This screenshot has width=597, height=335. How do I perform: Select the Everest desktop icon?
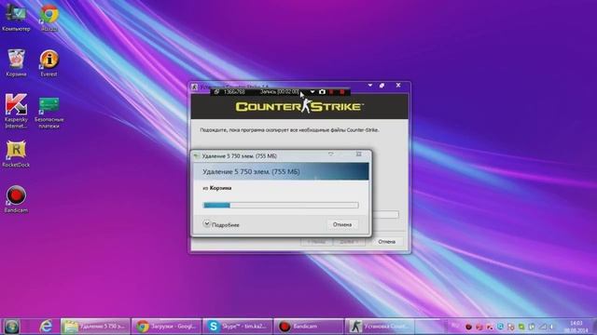(x=49, y=63)
